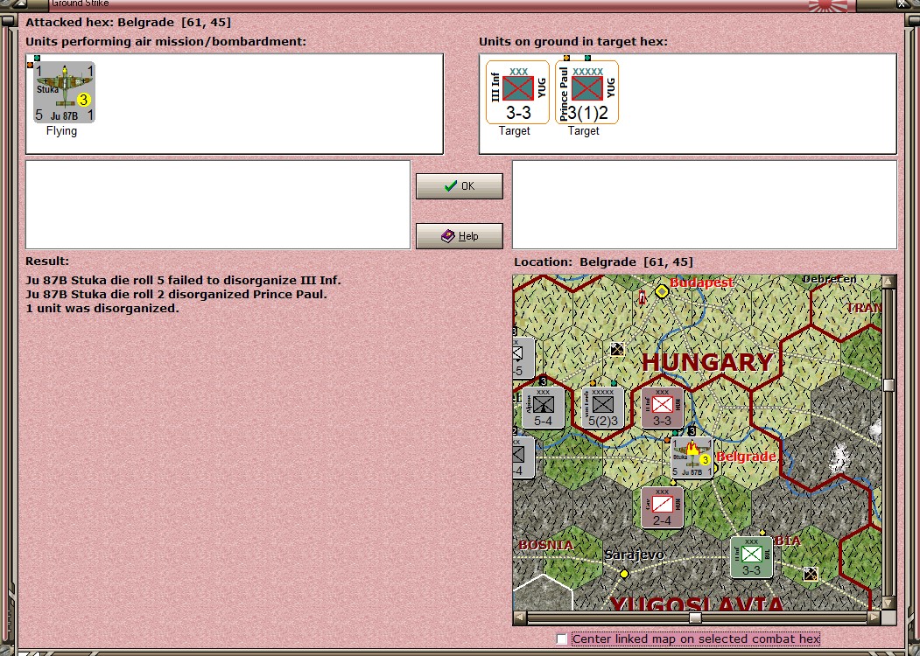Image resolution: width=920 pixels, height=656 pixels.
Task: Click result line 'disorganized Prince Paul'
Action: coord(176,294)
